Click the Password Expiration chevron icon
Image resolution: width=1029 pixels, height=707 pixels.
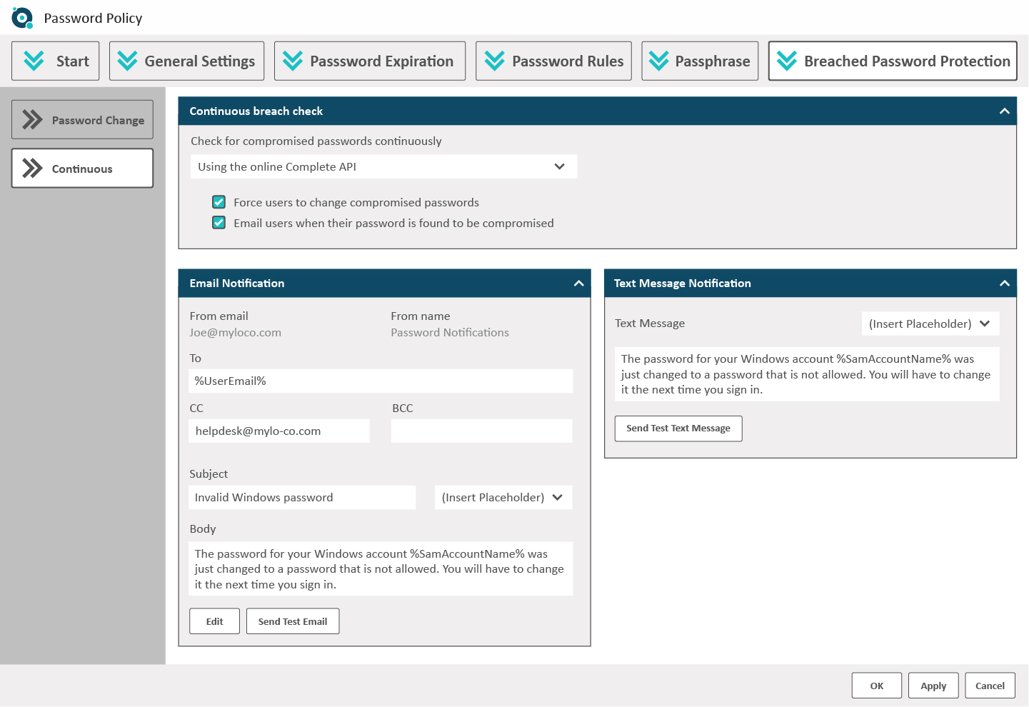tap(293, 61)
